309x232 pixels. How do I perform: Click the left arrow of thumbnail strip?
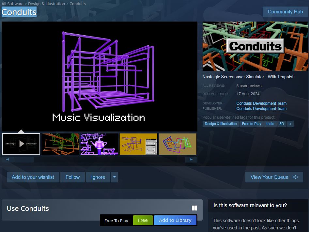[x=8, y=159]
